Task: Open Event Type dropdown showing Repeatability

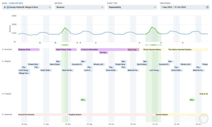Action: 132,7
